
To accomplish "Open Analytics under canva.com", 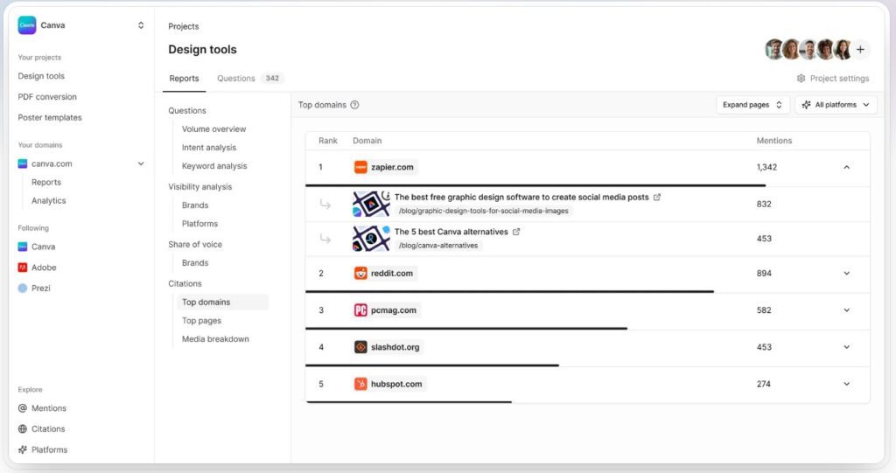I will [49, 200].
